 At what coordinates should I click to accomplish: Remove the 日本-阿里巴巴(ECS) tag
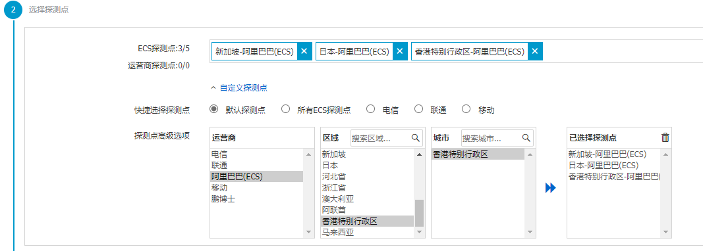click(401, 51)
